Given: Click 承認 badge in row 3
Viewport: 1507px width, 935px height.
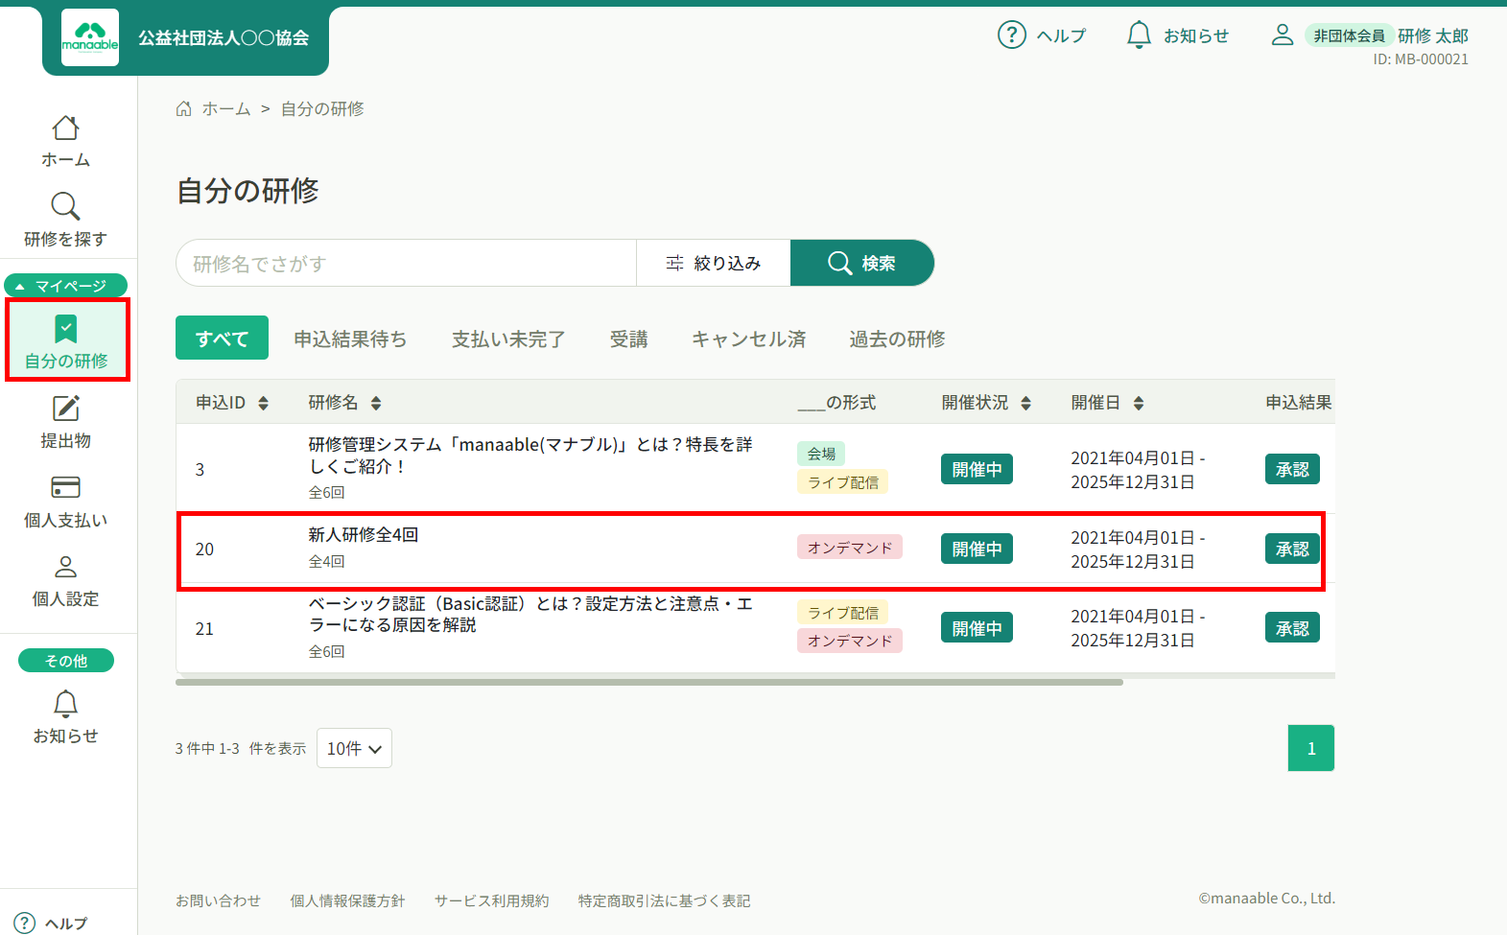Looking at the screenshot, I should pos(1292,469).
